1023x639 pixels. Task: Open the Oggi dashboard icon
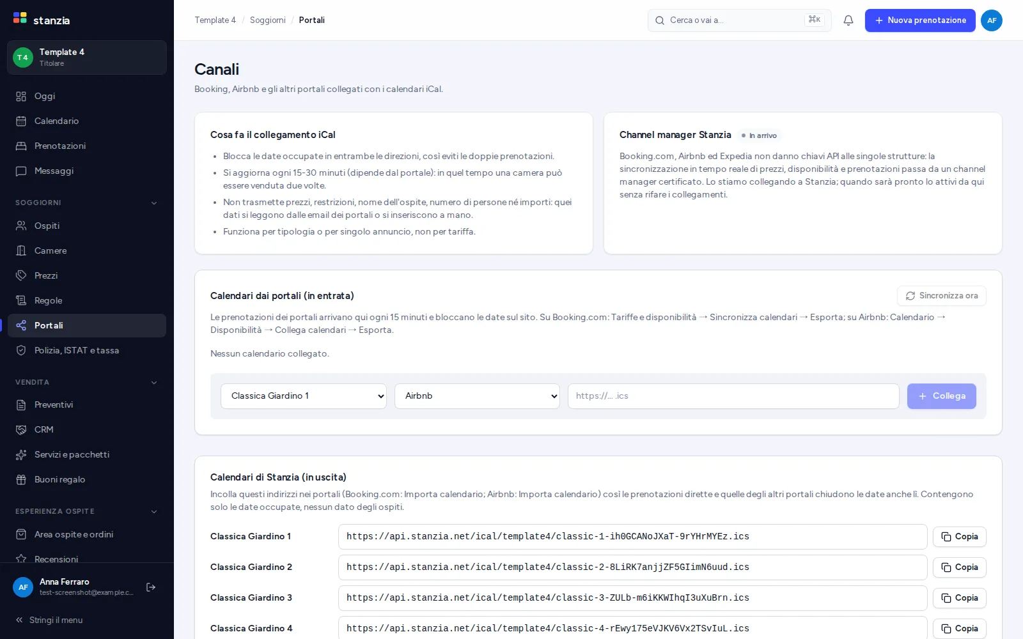[x=21, y=96]
